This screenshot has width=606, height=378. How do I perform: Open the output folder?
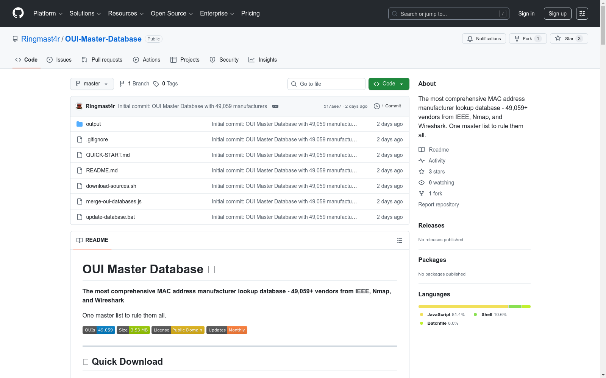(x=93, y=124)
